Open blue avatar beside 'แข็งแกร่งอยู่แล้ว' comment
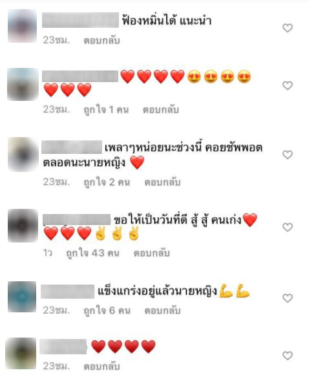Image resolution: width=309 pixels, height=388 pixels. point(22,297)
